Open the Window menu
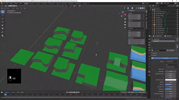179x100 pixels. [16, 3]
